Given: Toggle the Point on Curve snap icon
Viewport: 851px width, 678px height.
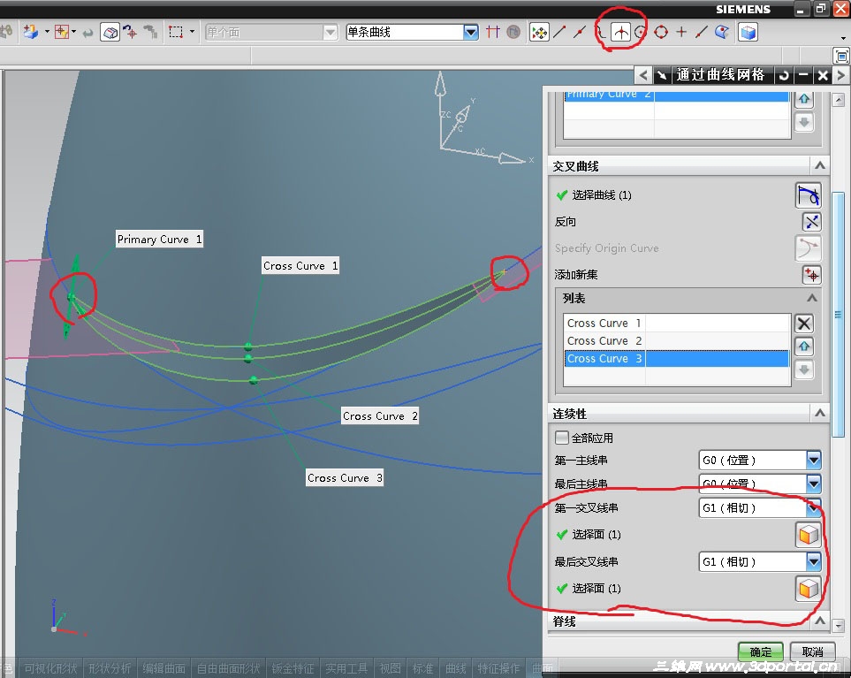Looking at the screenshot, I should point(702,33).
